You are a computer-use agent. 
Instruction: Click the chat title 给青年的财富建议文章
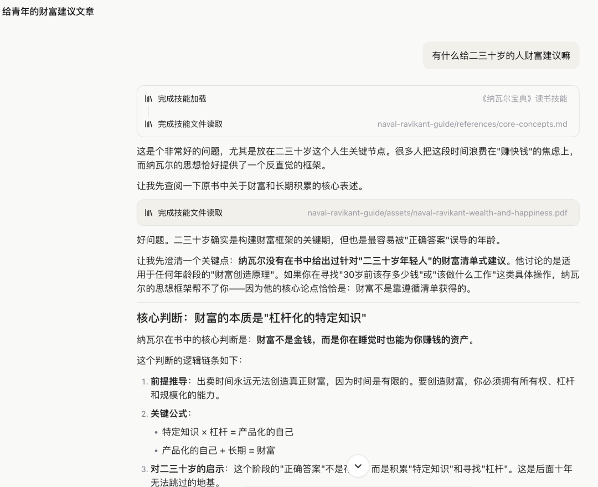(x=48, y=12)
